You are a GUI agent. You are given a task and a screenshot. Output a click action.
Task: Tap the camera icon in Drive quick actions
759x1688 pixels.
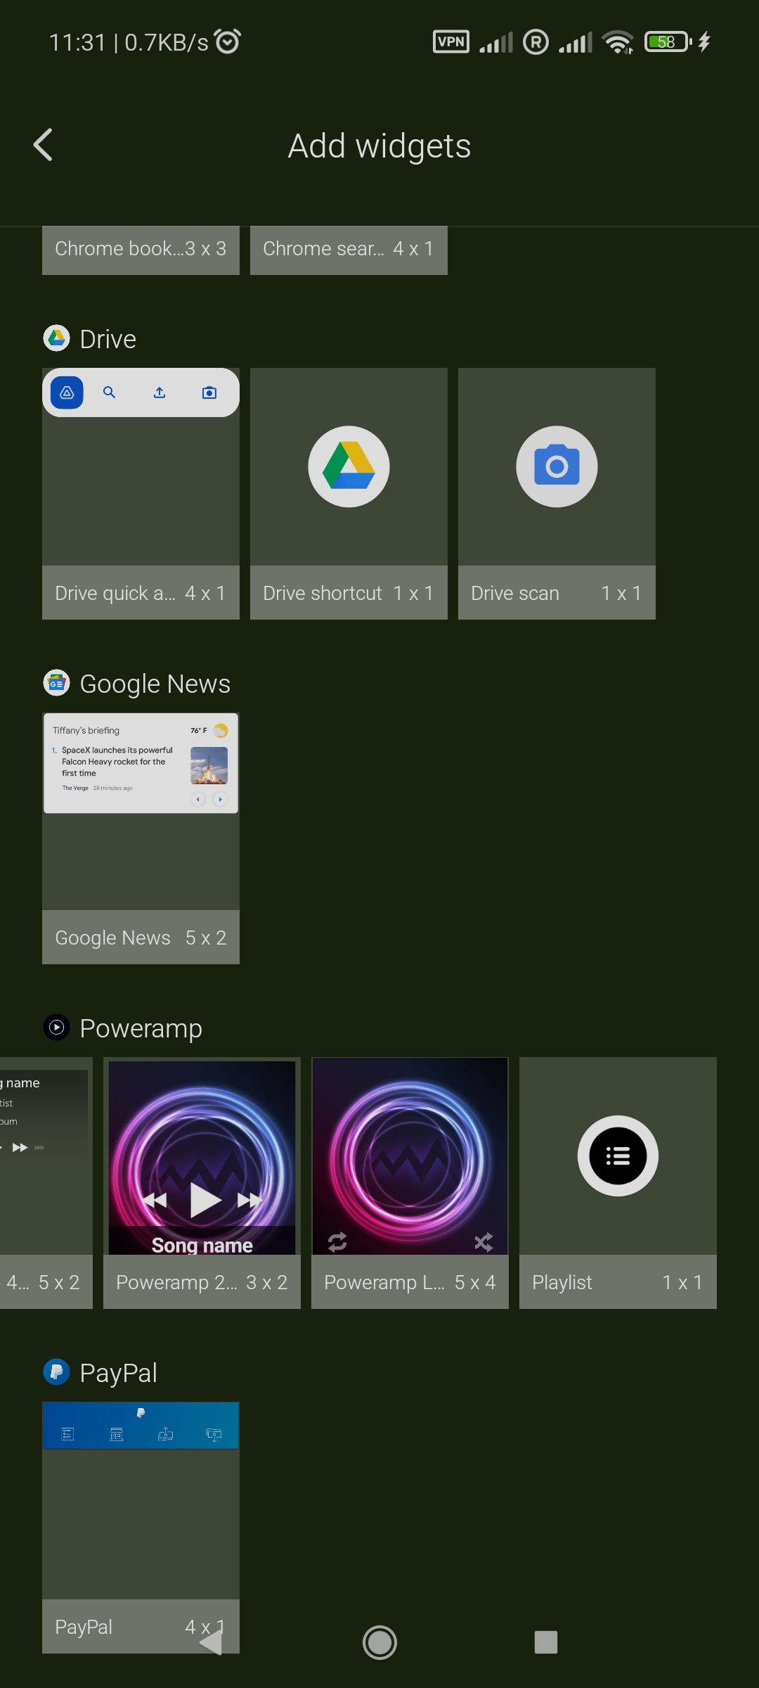(209, 392)
